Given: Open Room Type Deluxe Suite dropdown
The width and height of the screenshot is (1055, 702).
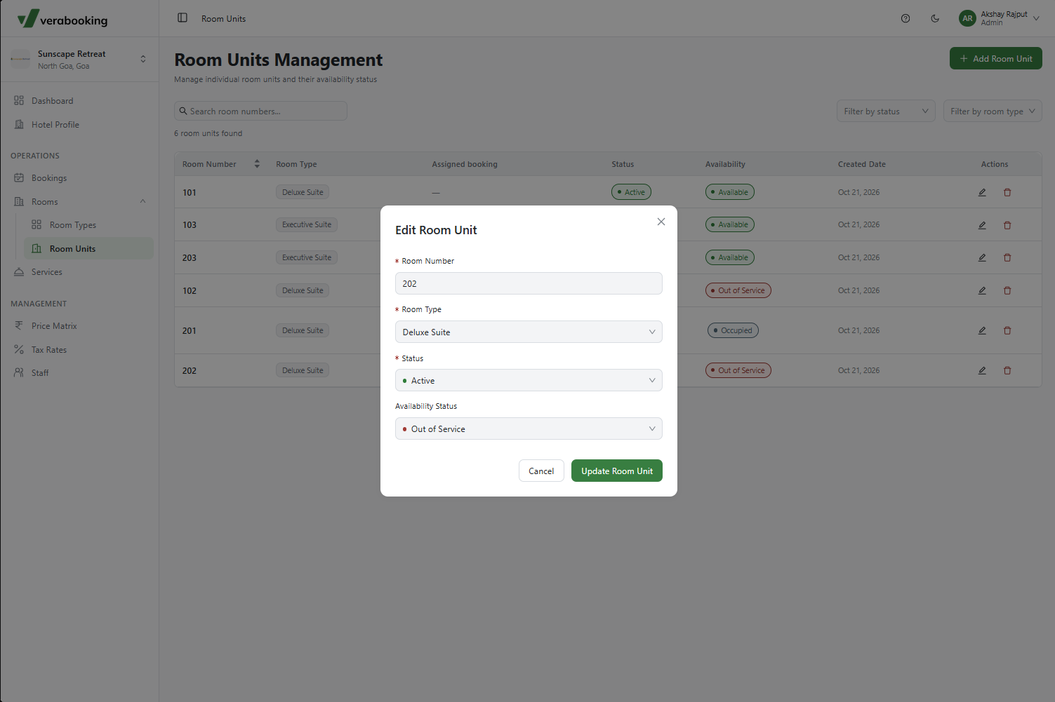Looking at the screenshot, I should point(529,332).
